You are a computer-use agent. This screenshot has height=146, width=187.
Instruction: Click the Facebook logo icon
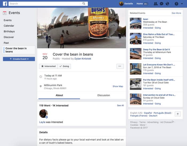(x=5, y=4)
